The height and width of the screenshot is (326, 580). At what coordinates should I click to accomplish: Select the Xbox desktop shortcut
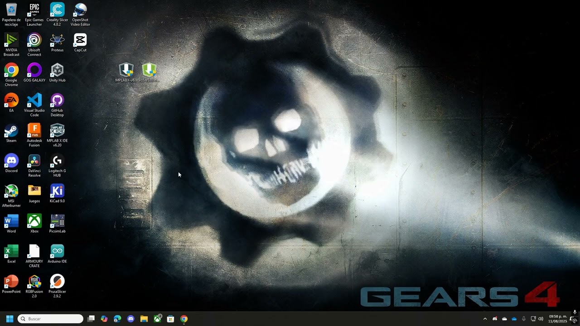pyautogui.click(x=34, y=224)
